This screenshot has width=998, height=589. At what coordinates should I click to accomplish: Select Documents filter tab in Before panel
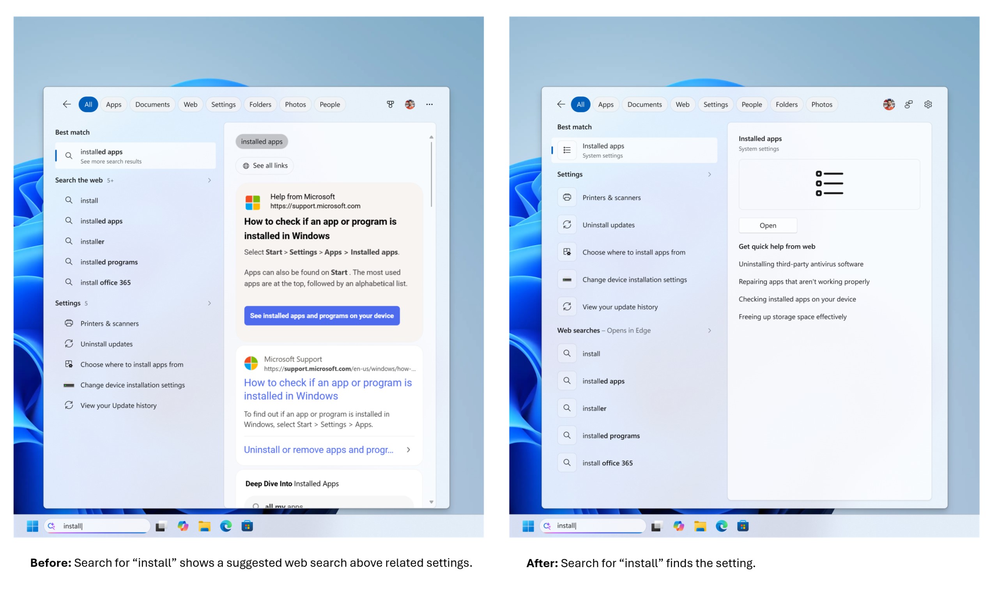(x=152, y=104)
